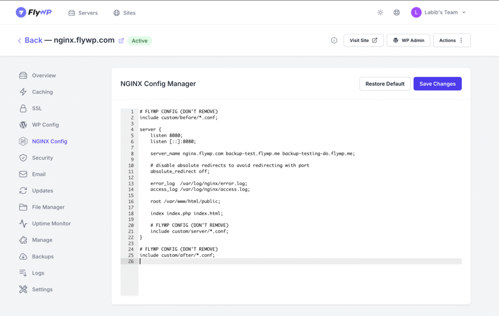This screenshot has width=499, height=316.
Task: Switch to the Security section
Action: pyautogui.click(x=43, y=158)
